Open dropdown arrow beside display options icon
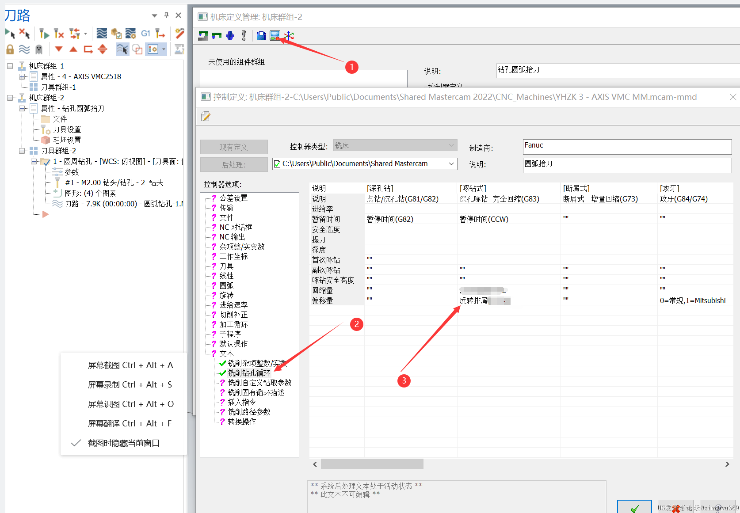 (164, 49)
